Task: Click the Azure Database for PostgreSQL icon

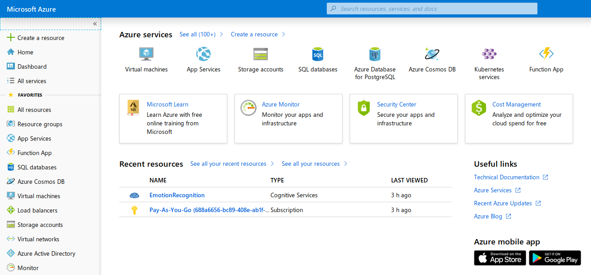Action: click(x=374, y=54)
